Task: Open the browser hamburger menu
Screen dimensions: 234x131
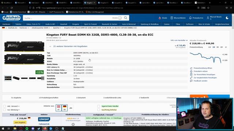Action: [x=231, y=8]
